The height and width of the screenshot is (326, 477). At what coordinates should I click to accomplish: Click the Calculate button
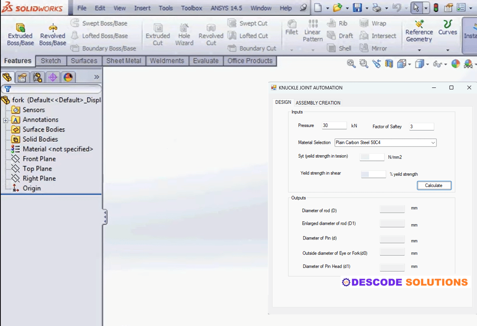click(x=434, y=186)
